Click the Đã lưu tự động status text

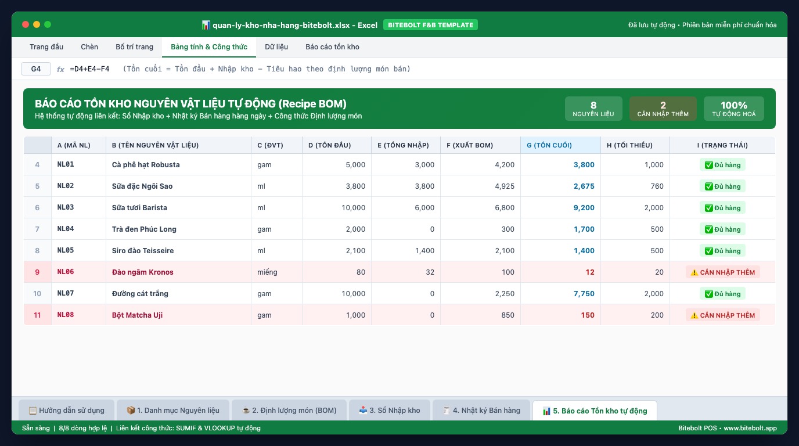(x=652, y=25)
